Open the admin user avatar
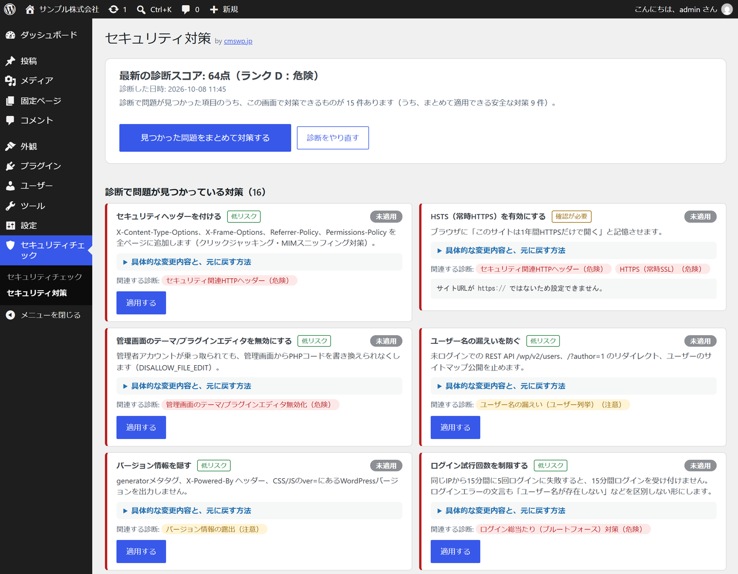 click(727, 9)
